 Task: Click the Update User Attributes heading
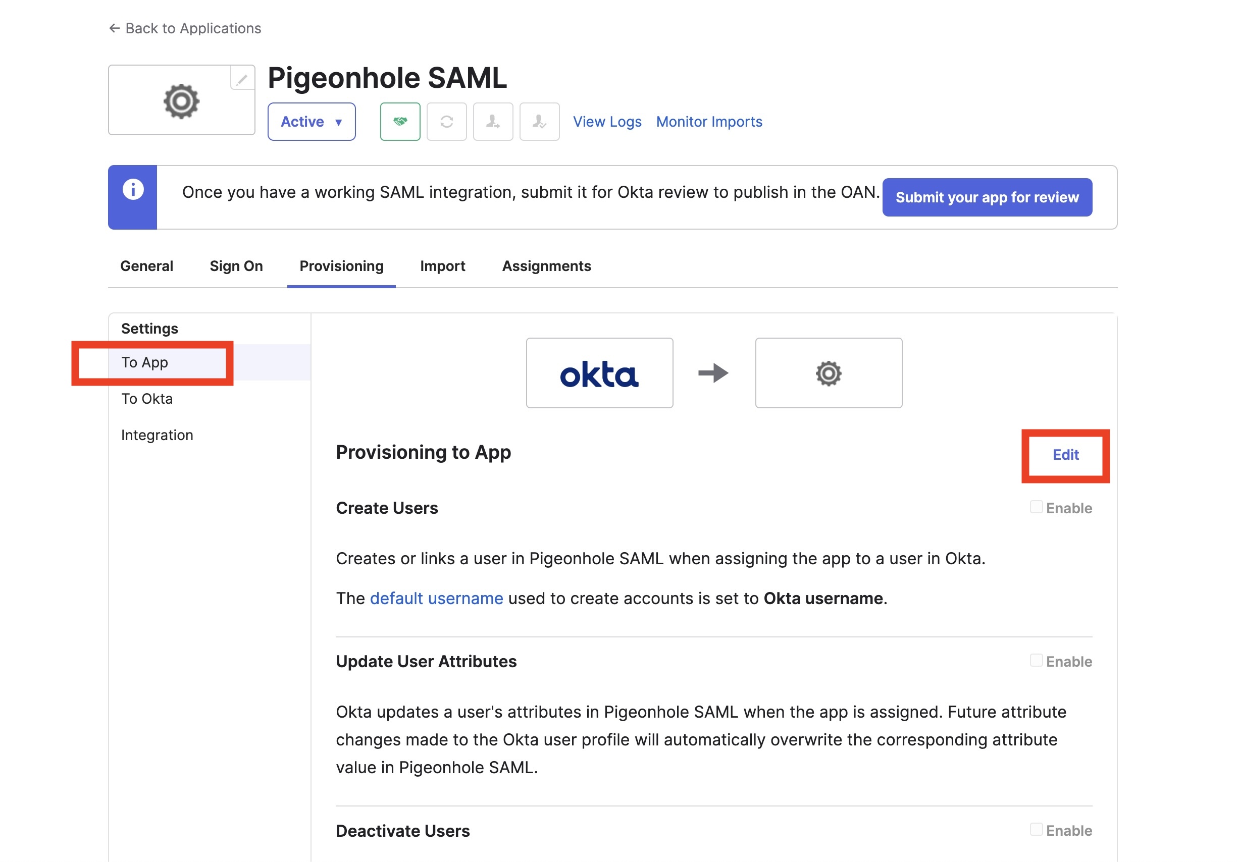(426, 661)
